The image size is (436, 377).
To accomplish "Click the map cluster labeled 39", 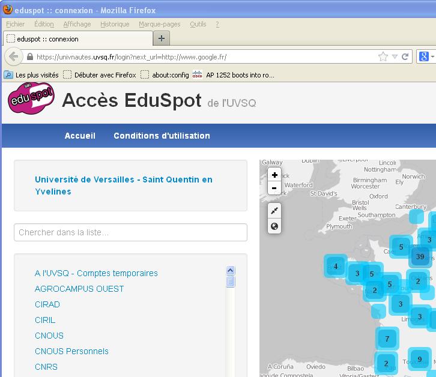I will click(x=420, y=256).
